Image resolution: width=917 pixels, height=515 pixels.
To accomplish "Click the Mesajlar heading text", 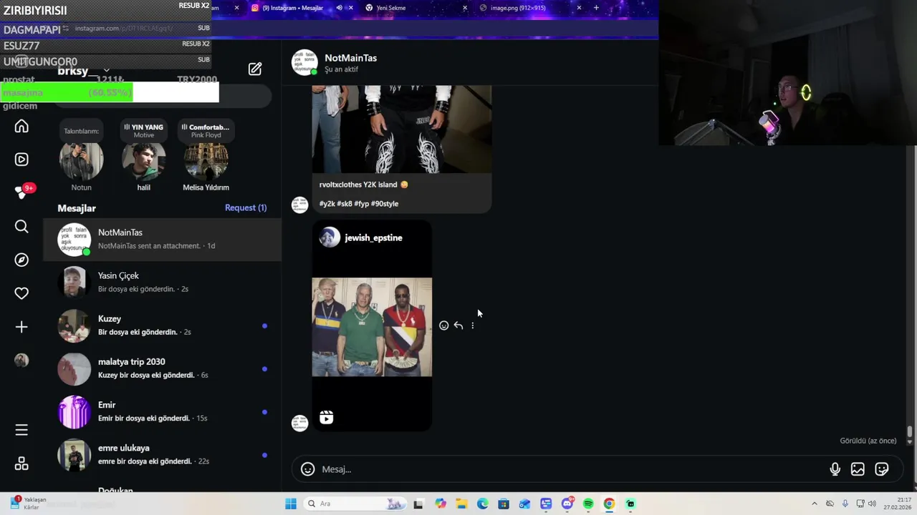I will [x=77, y=208].
